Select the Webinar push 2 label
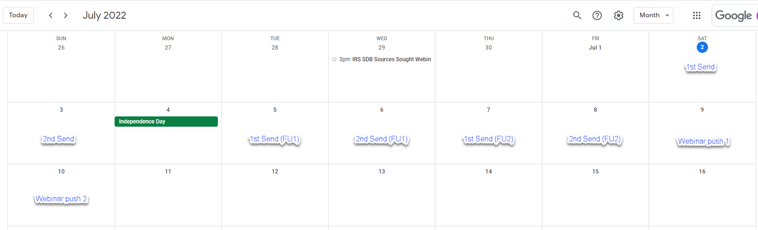This screenshot has height=230, width=758. (x=61, y=199)
